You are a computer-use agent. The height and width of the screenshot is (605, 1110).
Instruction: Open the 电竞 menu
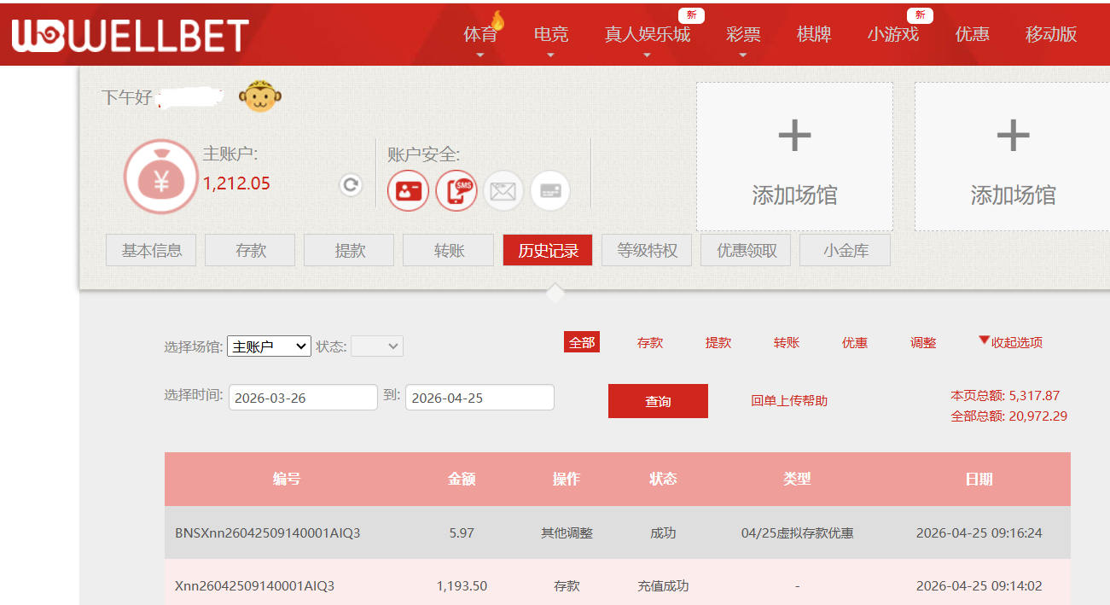point(551,35)
